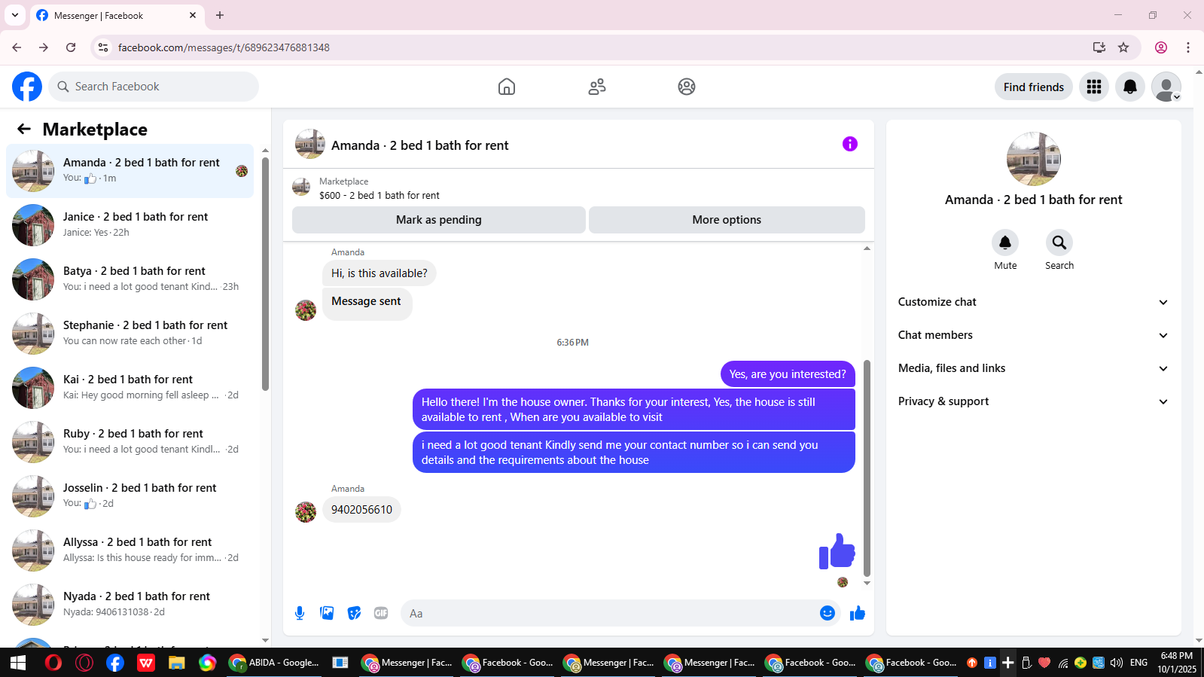Click the volume icon in system tray
Screen dimensions: 1204x677
[x=1117, y=663]
